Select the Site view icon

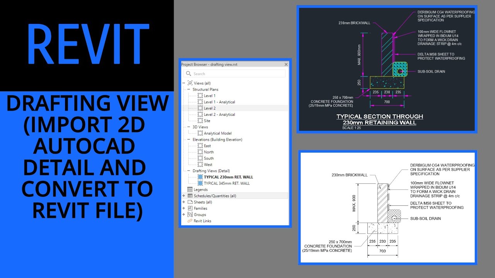click(200, 121)
